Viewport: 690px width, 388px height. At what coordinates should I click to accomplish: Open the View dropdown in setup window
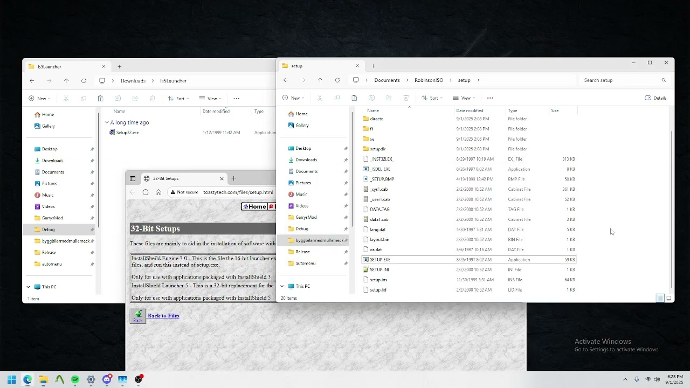click(x=464, y=98)
